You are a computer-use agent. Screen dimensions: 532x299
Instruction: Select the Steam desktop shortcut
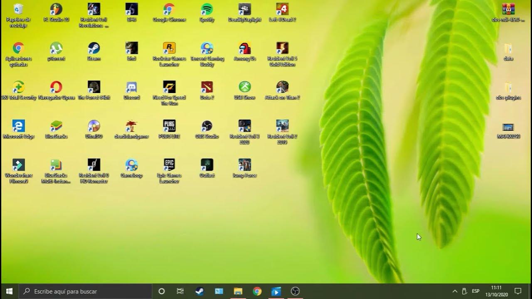(x=94, y=51)
